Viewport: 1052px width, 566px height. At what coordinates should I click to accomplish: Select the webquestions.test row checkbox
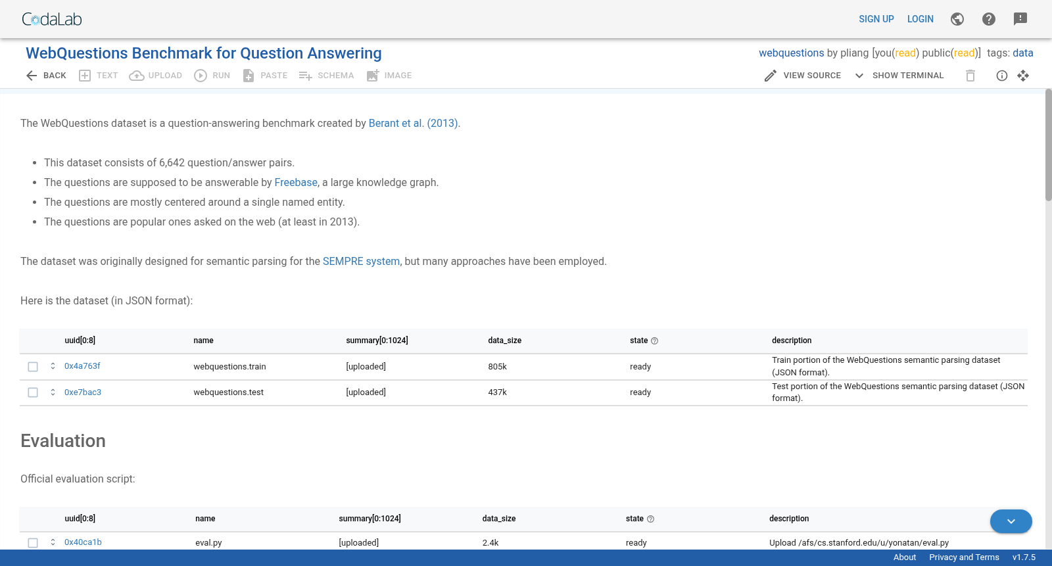33,392
